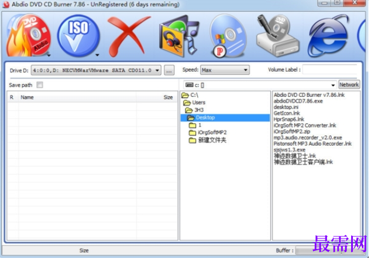Screen dimensions: 378x262
Task: Select file sjsjws1.3.exe
Action: click(290, 150)
